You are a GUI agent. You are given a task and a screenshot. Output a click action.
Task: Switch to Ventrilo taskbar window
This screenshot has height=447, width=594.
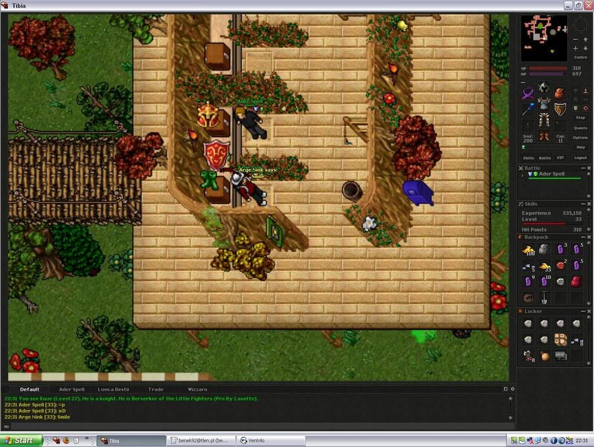[x=271, y=441]
